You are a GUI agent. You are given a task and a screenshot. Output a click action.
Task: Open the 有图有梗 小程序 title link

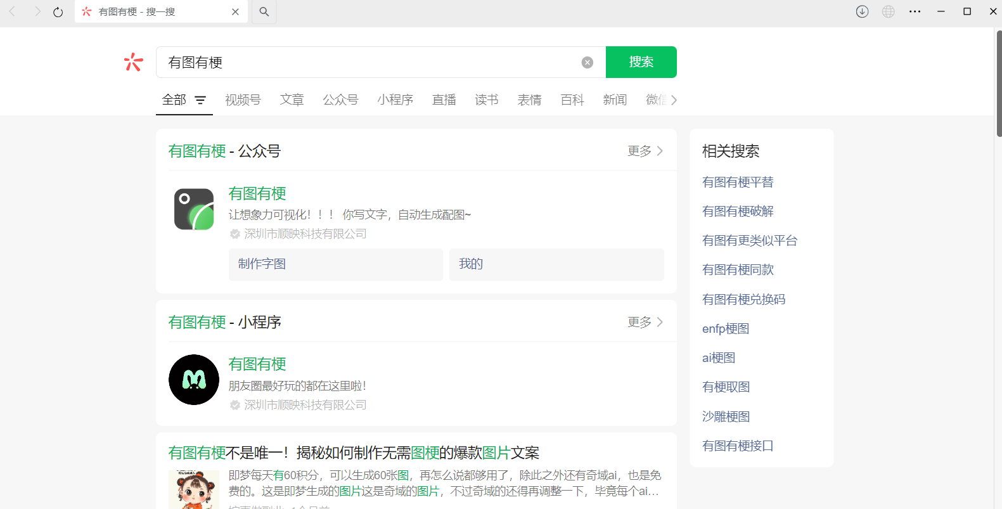(257, 364)
